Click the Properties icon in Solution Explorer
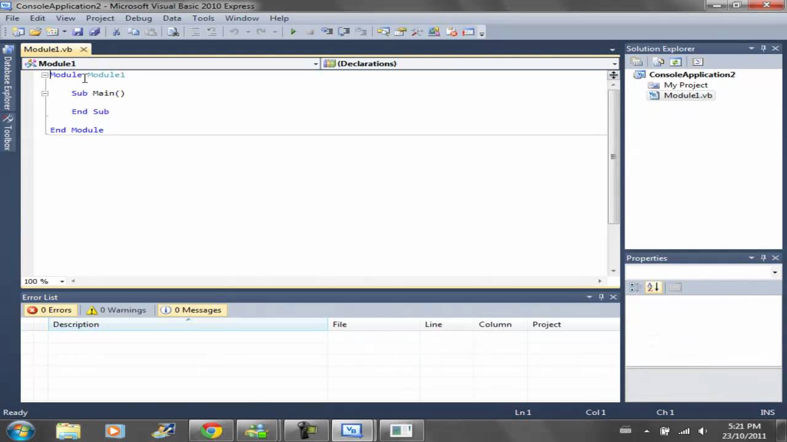 point(636,61)
